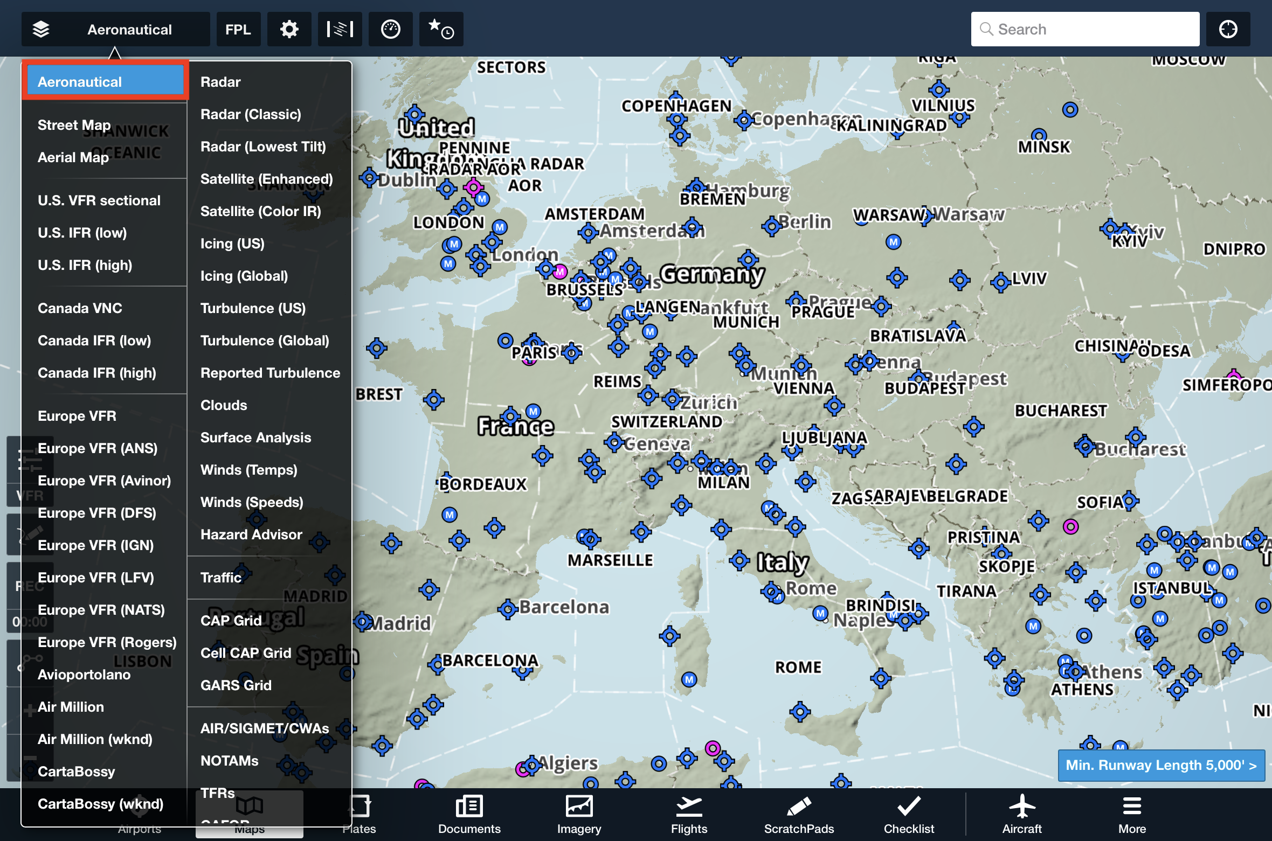The height and width of the screenshot is (841, 1272).
Task: Open the glide/instrument gauge icon
Action: (390, 30)
